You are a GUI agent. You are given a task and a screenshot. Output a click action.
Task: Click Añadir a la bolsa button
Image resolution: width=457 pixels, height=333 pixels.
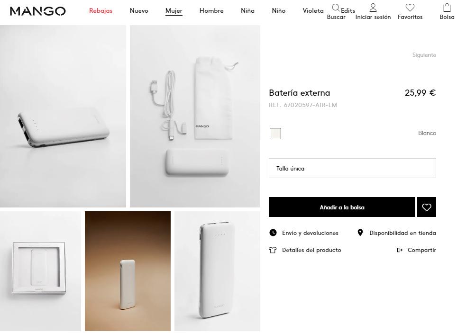(x=342, y=207)
